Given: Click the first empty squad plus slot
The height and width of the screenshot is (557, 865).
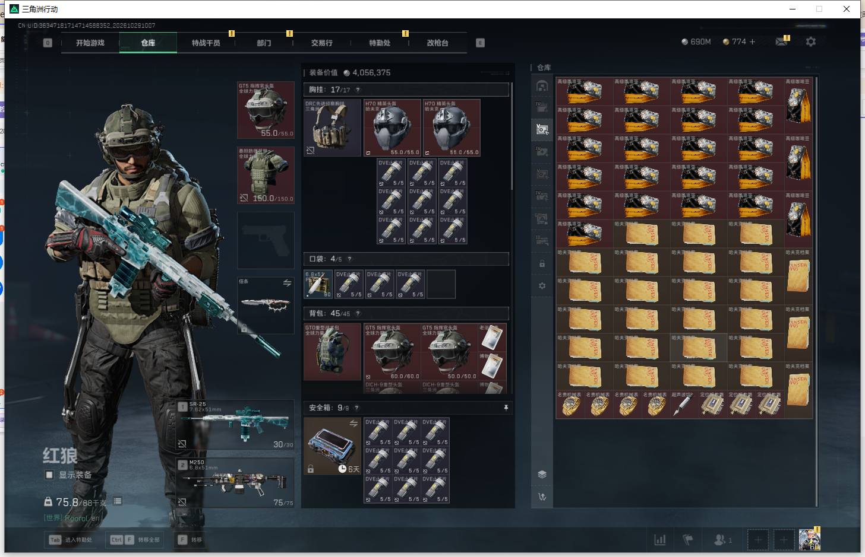Looking at the screenshot, I should coord(757,540).
